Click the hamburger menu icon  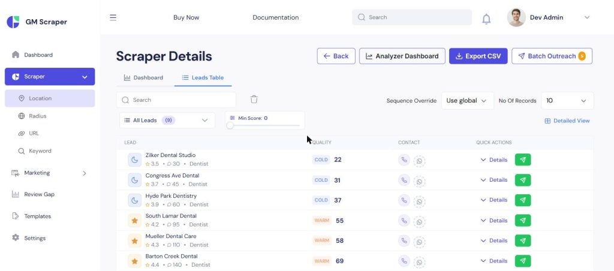113,17
